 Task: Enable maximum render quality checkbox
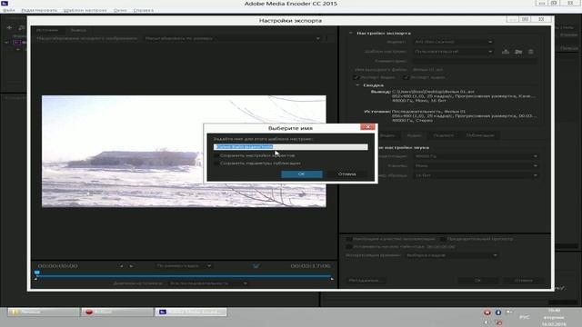click(x=349, y=239)
